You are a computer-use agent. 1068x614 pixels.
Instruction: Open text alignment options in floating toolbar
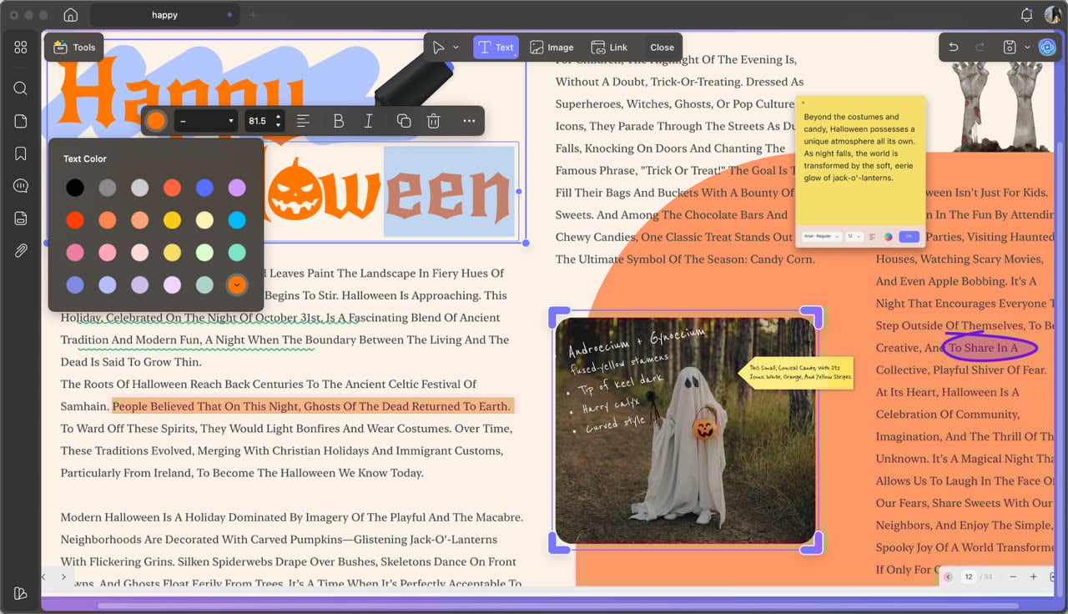(303, 121)
